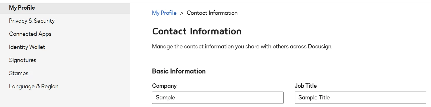
Task: Click the divider line above Basic Information
Action: pos(292,61)
